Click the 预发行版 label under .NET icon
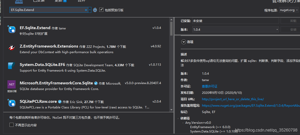Viewport: 300px width, 135px height. click(x=12, y=91)
